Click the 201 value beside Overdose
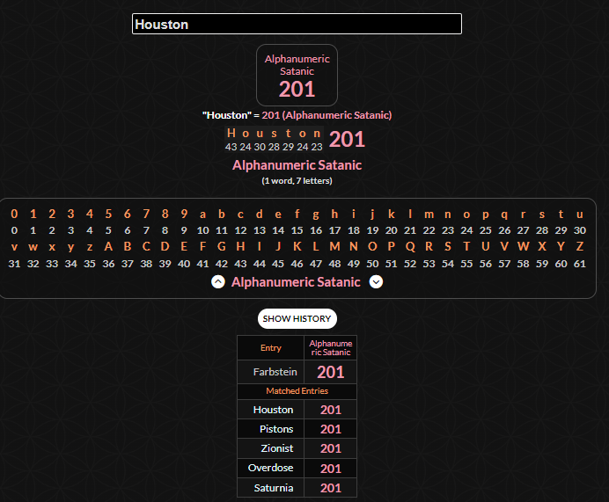This screenshot has width=609, height=502. pyautogui.click(x=331, y=469)
